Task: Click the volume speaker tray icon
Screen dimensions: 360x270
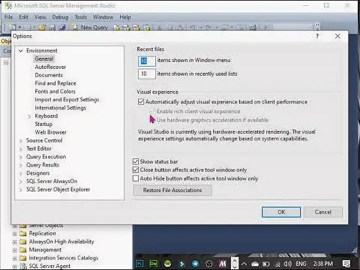Action: pos(288,264)
